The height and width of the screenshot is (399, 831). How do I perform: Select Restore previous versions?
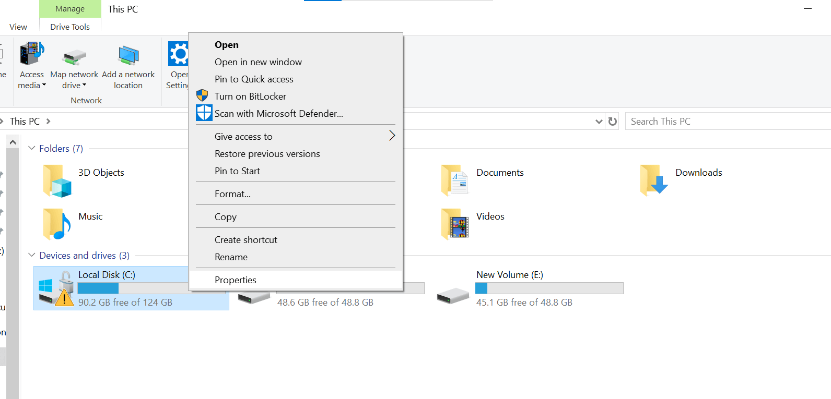click(x=296, y=154)
